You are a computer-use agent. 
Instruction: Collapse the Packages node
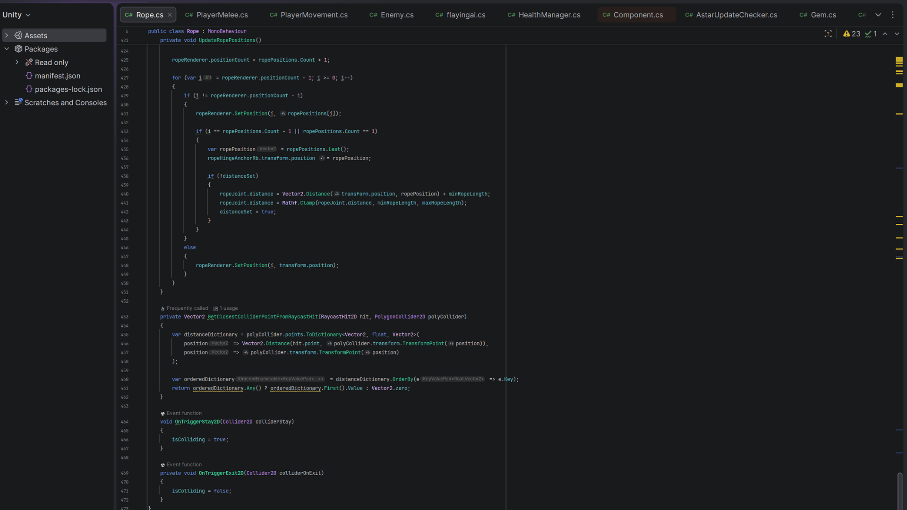pyautogui.click(x=7, y=49)
